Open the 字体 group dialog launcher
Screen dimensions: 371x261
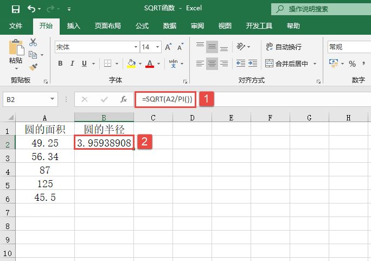point(185,81)
